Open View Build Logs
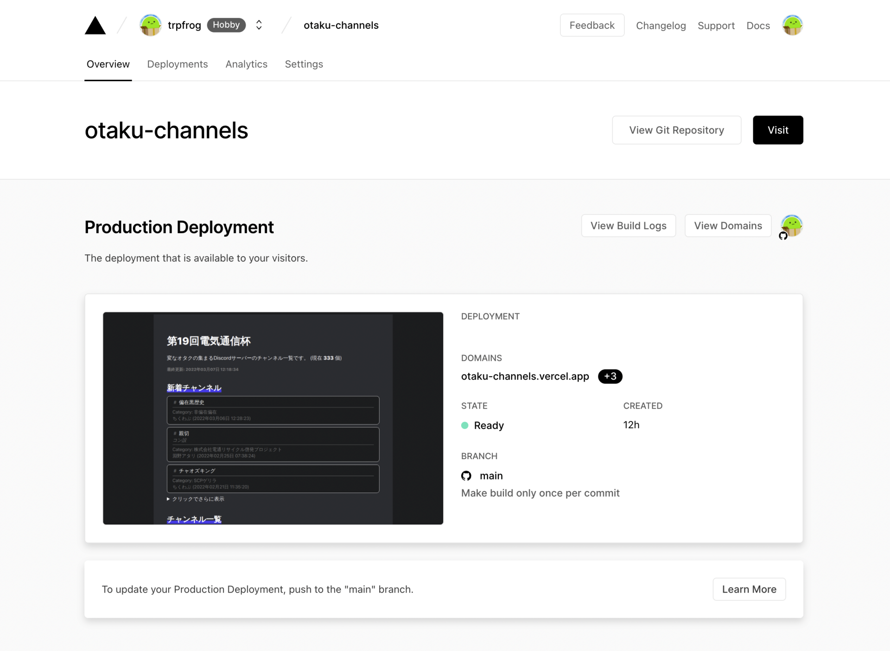 628,226
